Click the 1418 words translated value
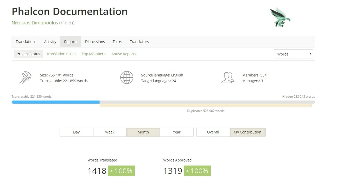The image size is (342, 185). click(97, 171)
